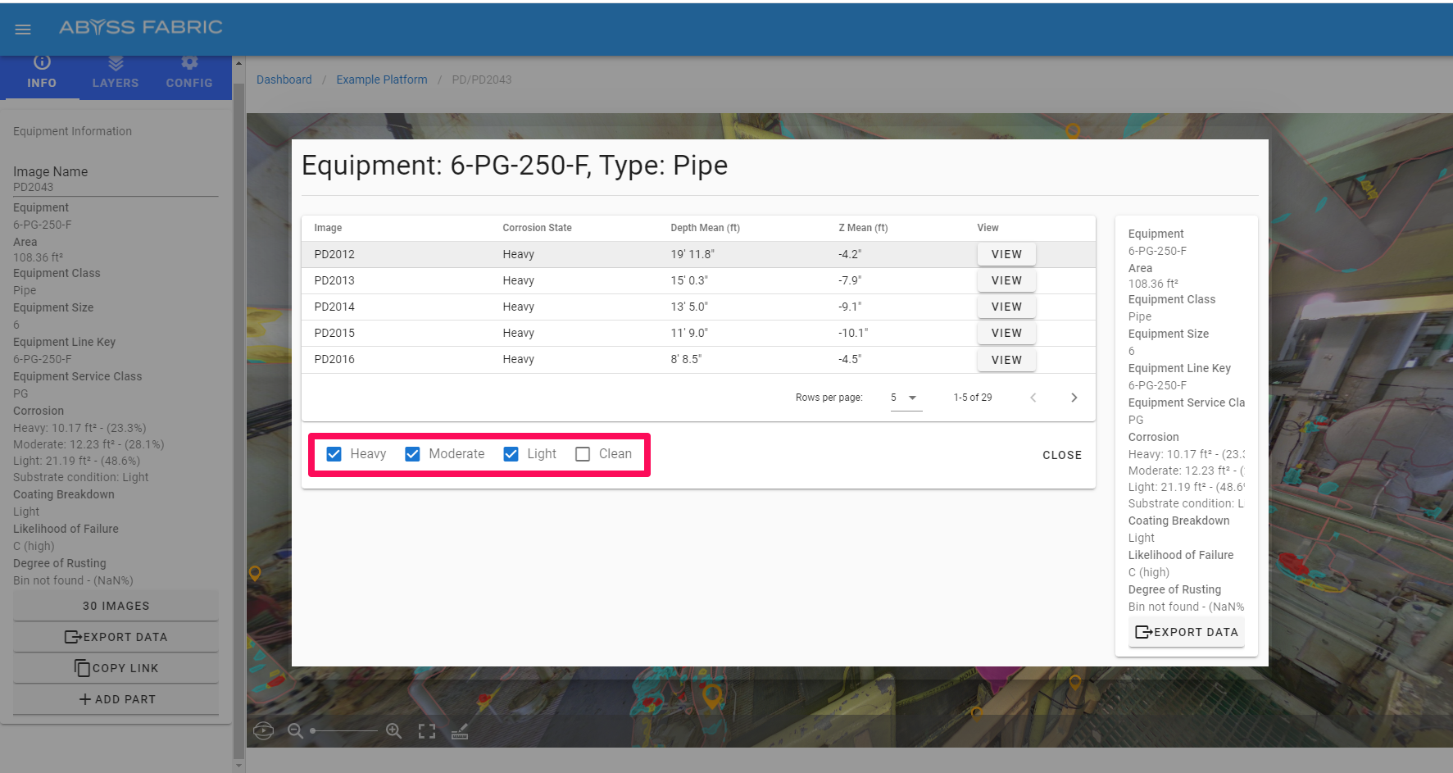The height and width of the screenshot is (773, 1453).
Task: Go to next page of images table
Action: tap(1074, 398)
